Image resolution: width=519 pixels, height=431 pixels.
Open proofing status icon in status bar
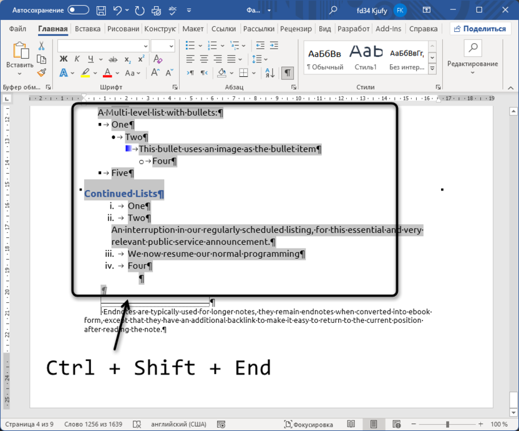[x=137, y=424]
